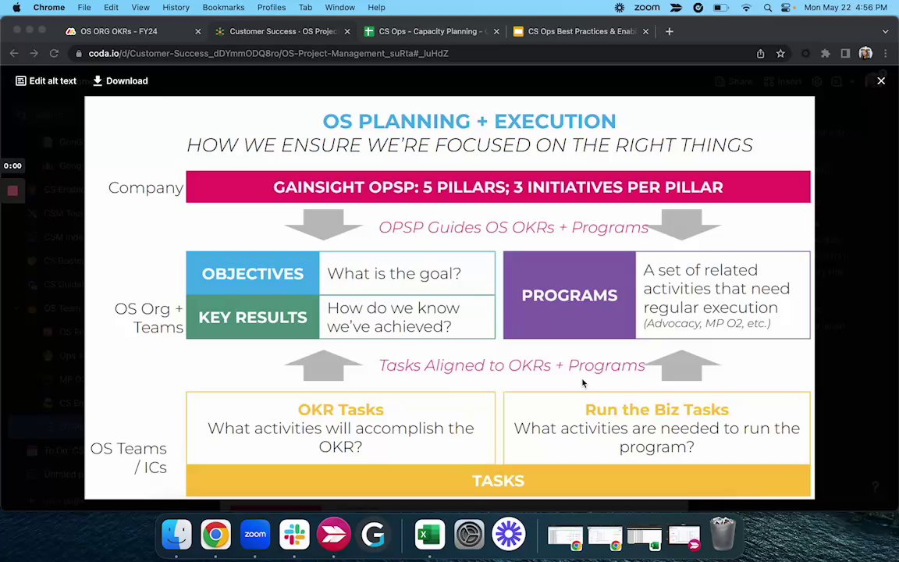Click 'Run the Biz Tasks' heading
Screen dimensions: 899x562
[x=656, y=410]
